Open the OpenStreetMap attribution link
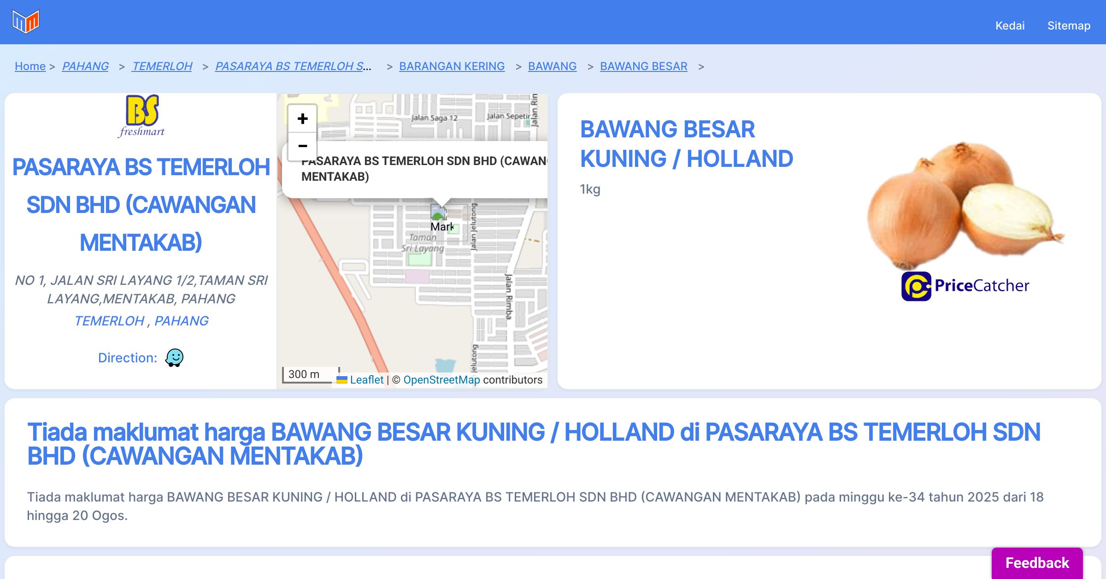The height and width of the screenshot is (579, 1106). [x=441, y=380]
